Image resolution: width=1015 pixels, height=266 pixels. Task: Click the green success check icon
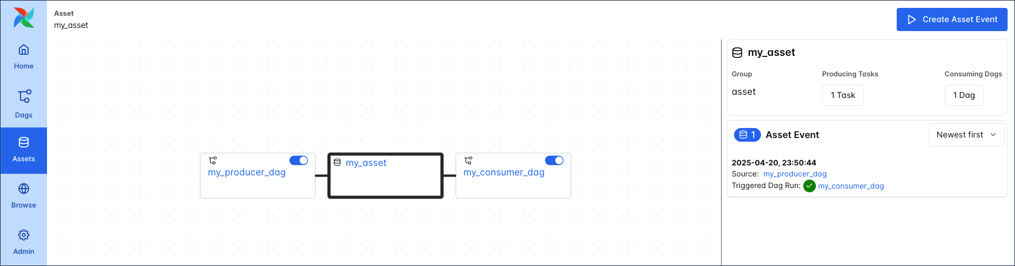(809, 186)
